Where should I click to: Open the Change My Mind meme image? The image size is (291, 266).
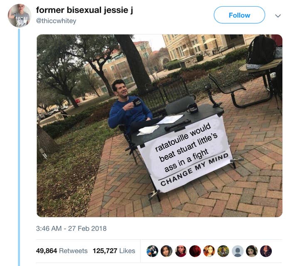point(159,126)
